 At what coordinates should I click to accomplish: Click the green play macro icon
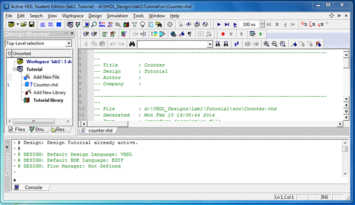tap(261, 34)
